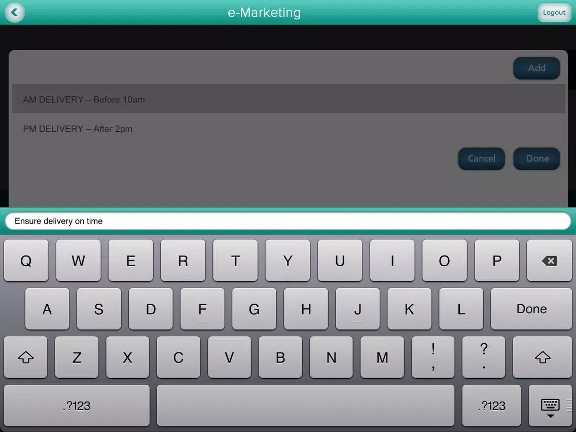Tap the right shift arrow key
576x432 pixels.
543,357
